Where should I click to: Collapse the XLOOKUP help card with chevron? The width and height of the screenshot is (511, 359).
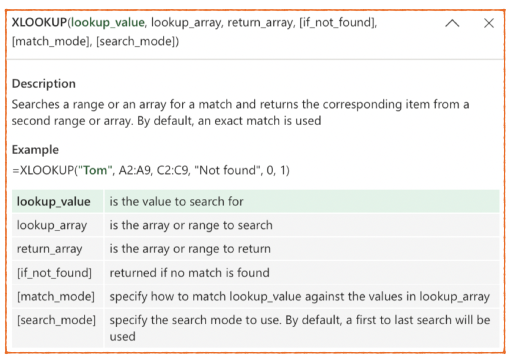coord(452,24)
